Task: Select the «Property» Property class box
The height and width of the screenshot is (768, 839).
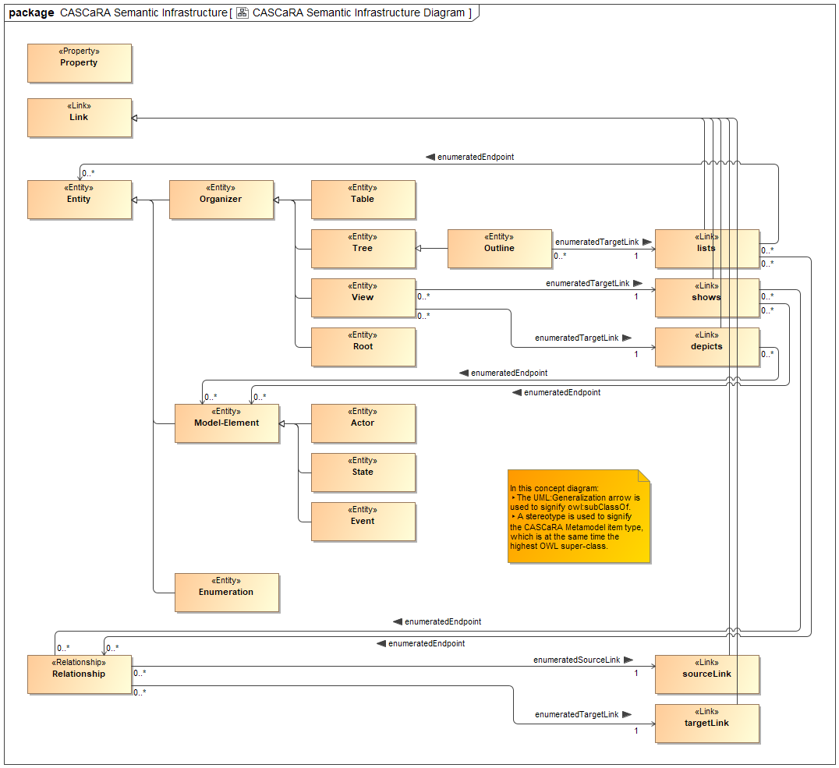Action: 79,62
